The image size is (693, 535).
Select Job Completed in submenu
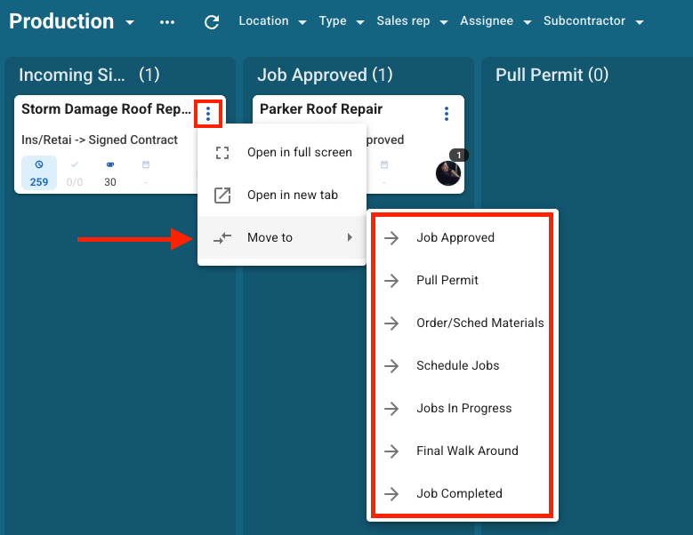point(459,493)
